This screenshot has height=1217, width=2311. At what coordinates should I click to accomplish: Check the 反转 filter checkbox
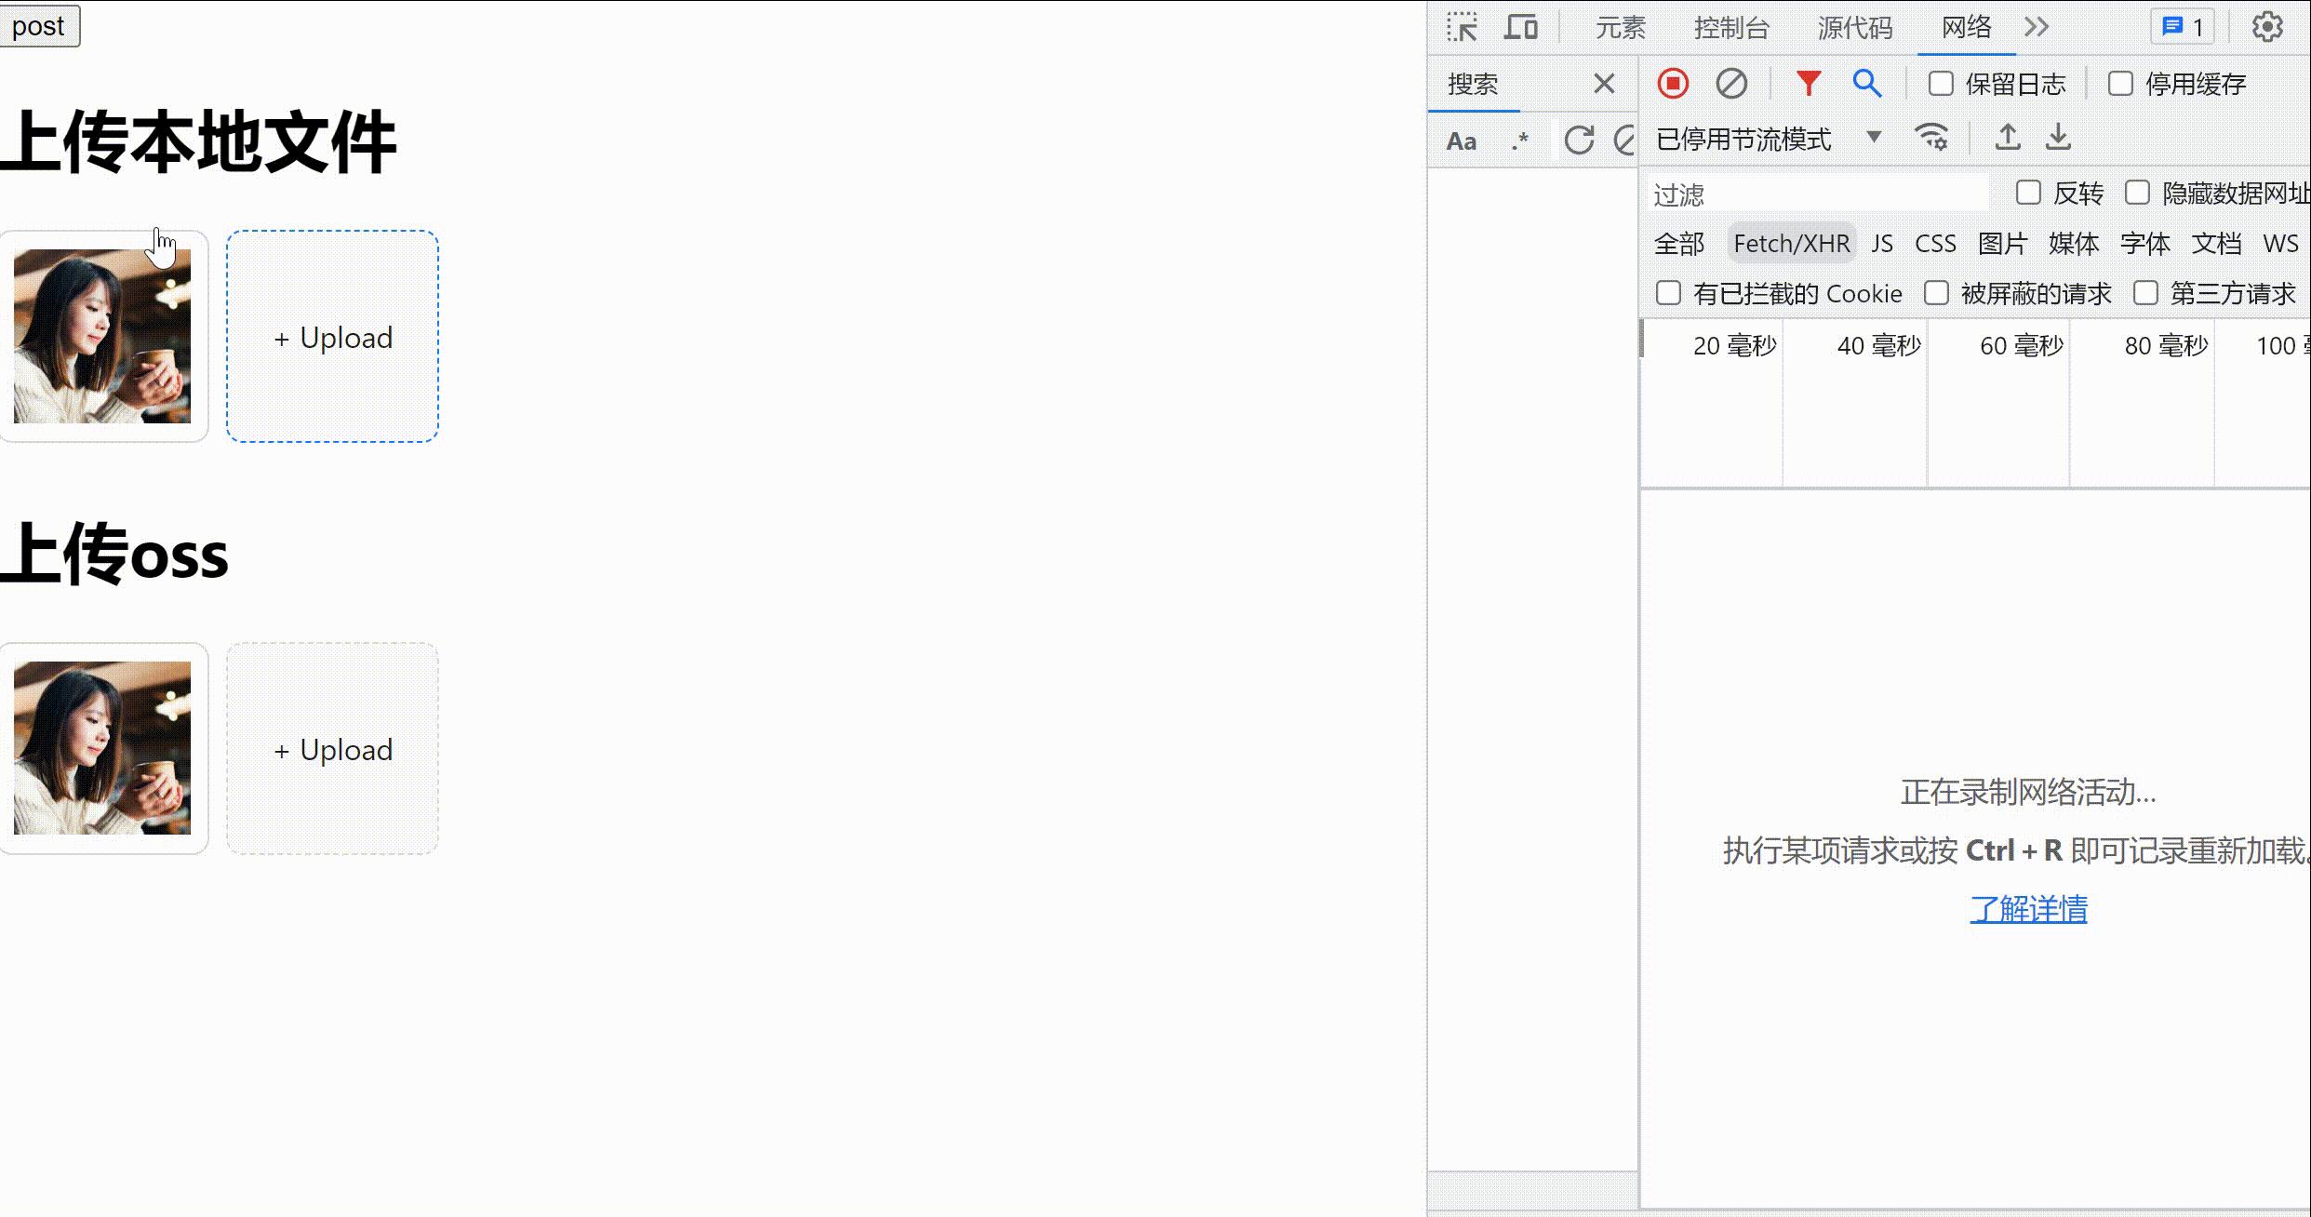pyautogui.click(x=2028, y=194)
